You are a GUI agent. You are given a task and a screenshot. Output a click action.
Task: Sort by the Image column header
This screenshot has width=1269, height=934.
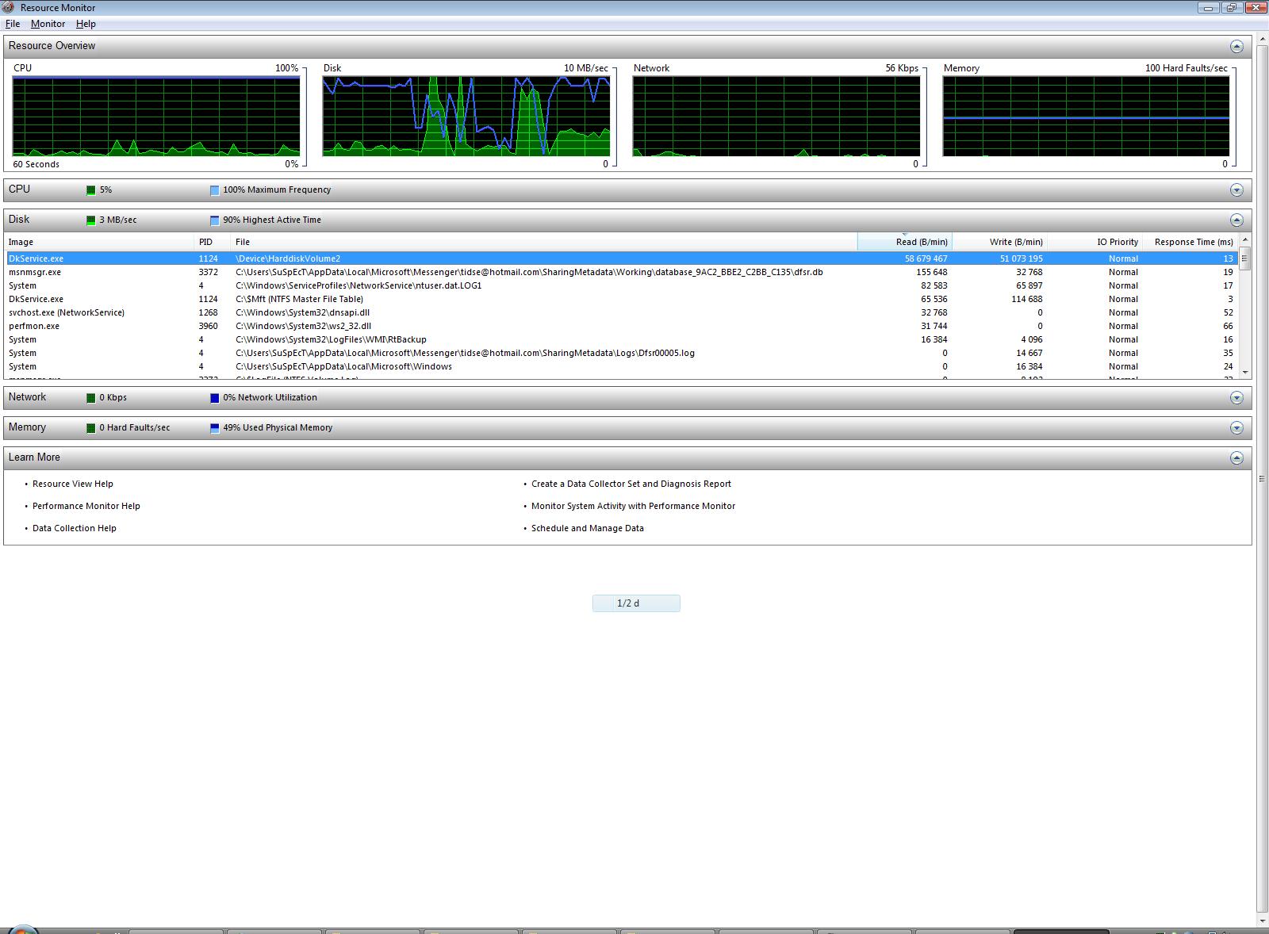(100, 242)
